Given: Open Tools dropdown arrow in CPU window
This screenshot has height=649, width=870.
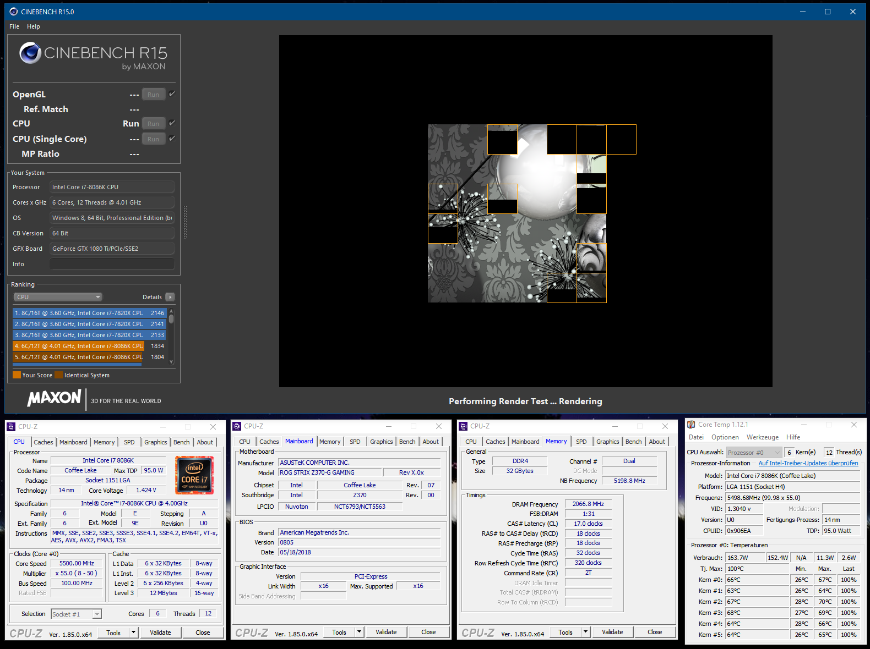Looking at the screenshot, I should [x=133, y=632].
